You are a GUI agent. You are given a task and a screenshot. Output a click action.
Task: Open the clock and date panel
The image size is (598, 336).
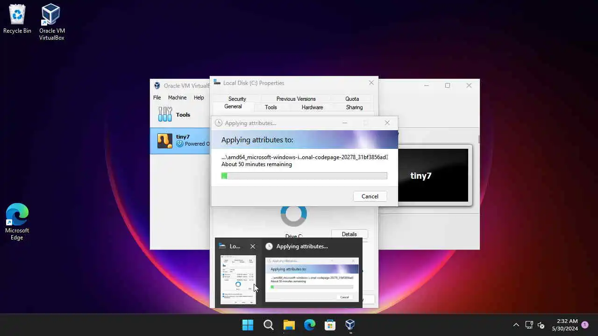[564, 325]
